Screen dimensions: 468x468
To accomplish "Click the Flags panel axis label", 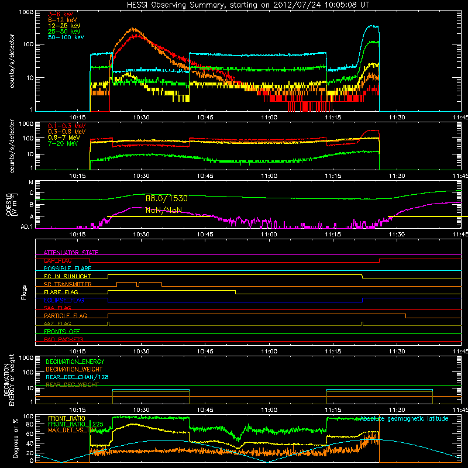I will click(x=24, y=292).
